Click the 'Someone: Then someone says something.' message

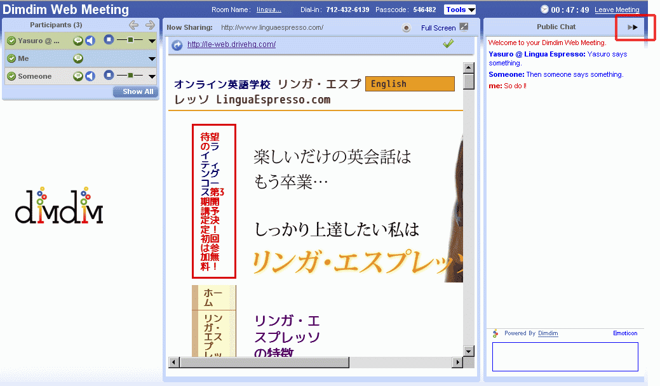click(556, 74)
